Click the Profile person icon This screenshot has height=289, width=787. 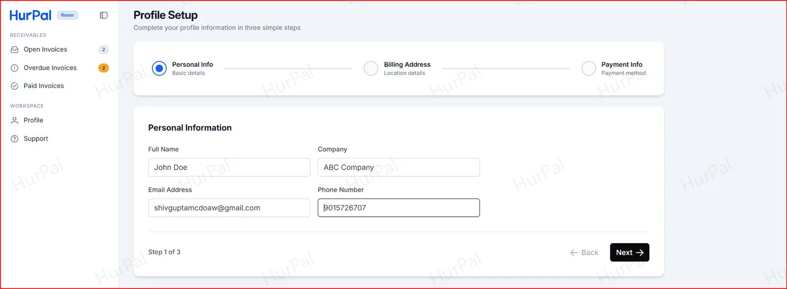[15, 120]
